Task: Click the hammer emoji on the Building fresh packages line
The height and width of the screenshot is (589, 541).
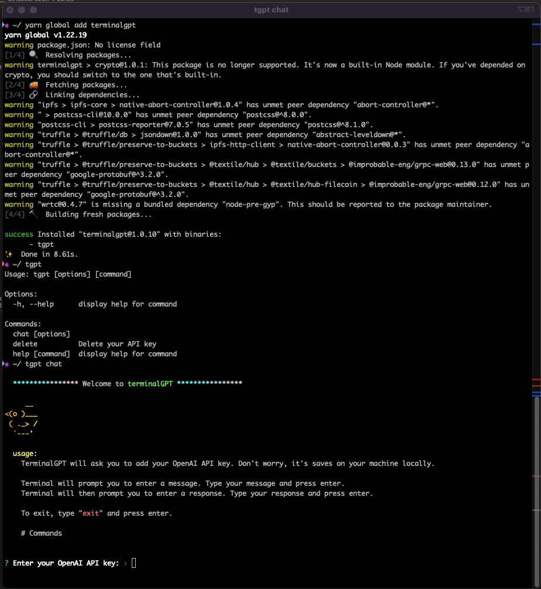Action: click(34, 214)
